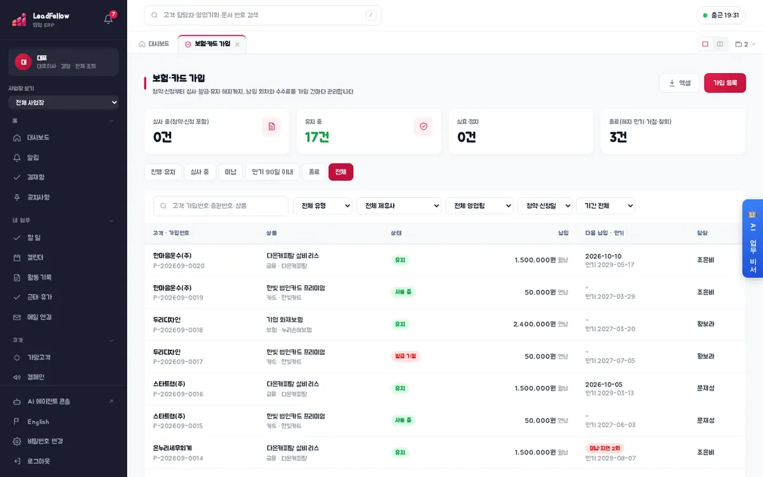This screenshot has width=763, height=477.
Task: Filter list by 심사 중 chip
Action: click(200, 172)
